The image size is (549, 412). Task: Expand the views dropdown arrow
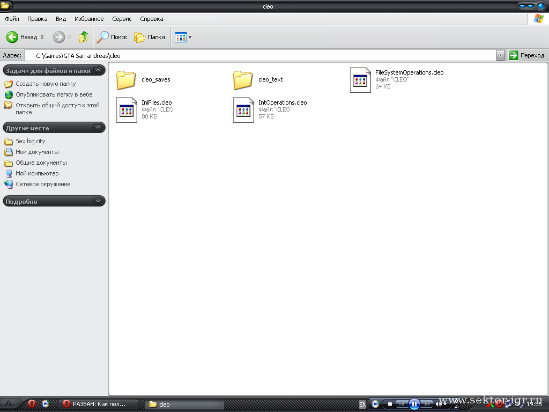pos(190,37)
